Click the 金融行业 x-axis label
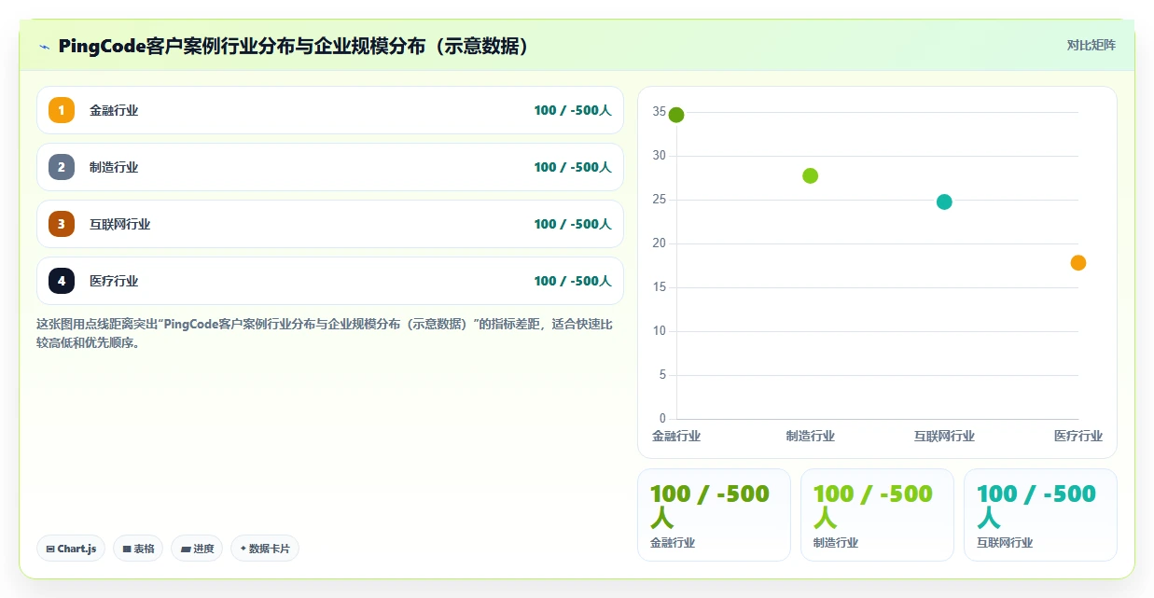Screen dimensions: 1154x598 676,436
